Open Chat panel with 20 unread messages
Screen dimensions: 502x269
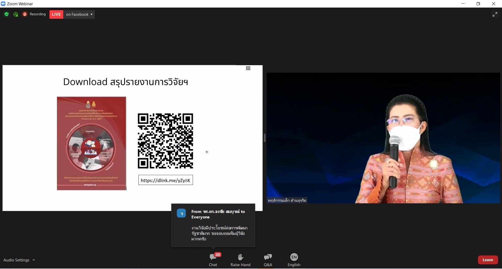[213, 260]
